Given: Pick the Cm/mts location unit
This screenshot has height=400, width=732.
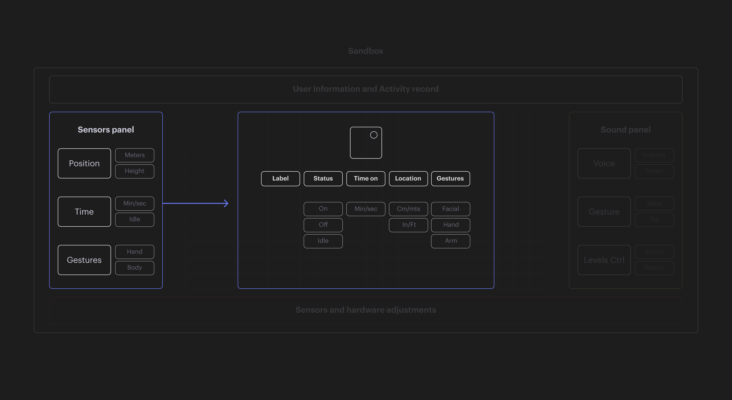Looking at the screenshot, I should coord(408,209).
